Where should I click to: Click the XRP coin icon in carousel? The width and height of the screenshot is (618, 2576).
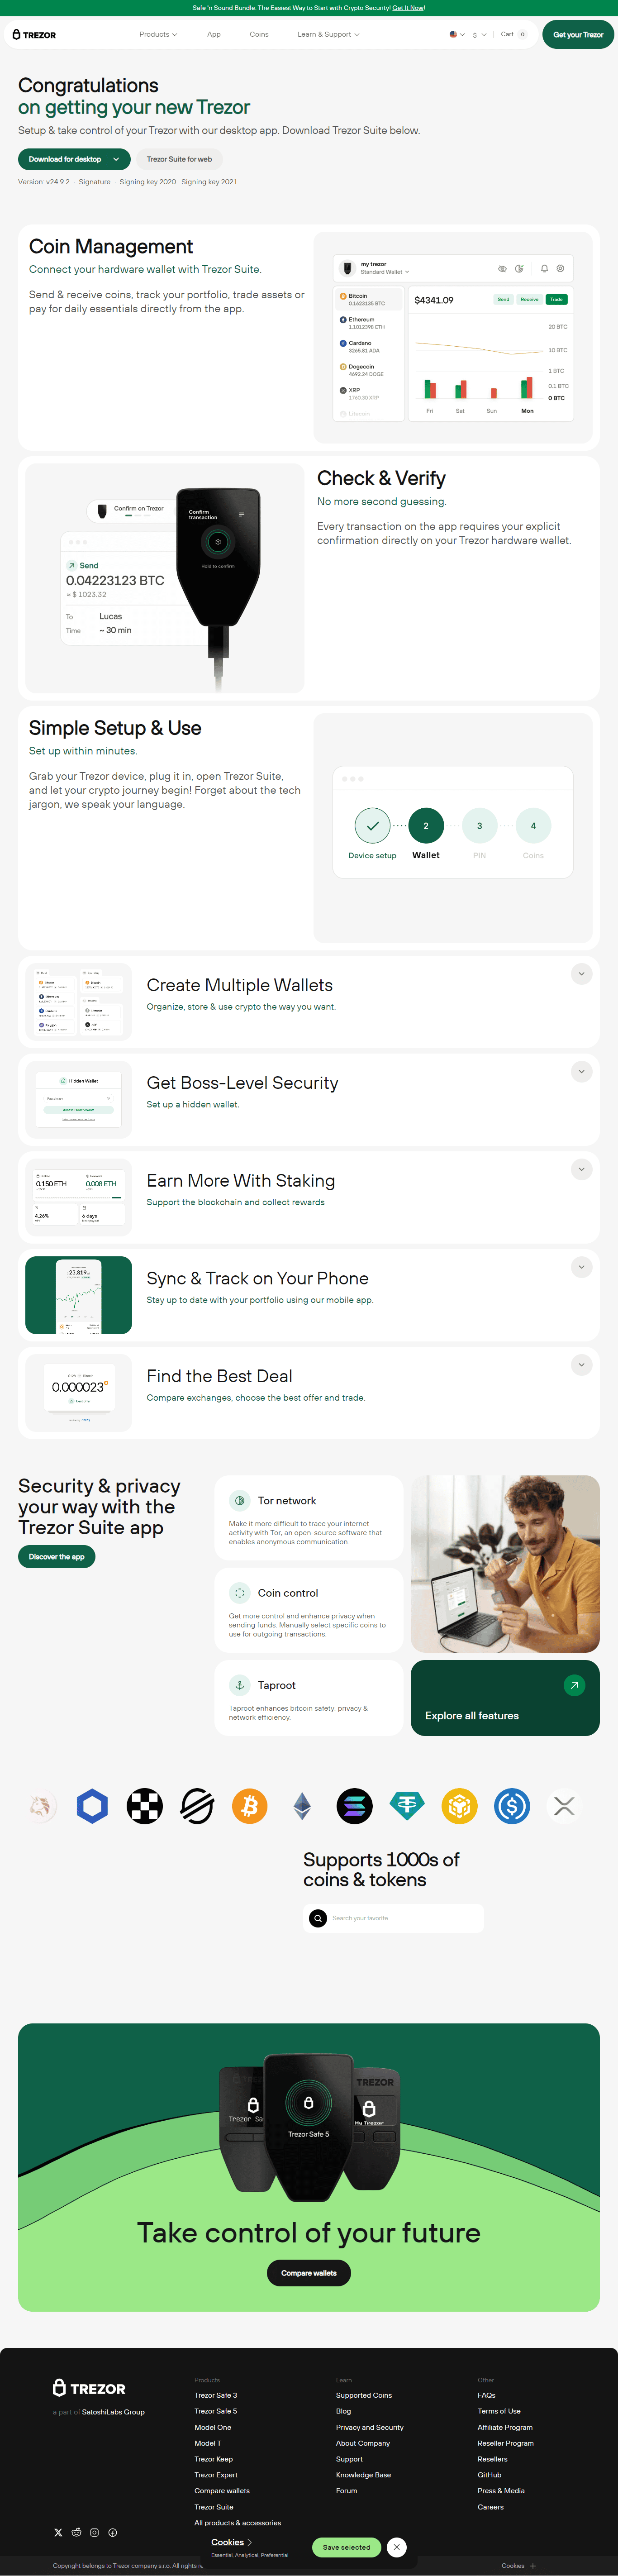564,1806
